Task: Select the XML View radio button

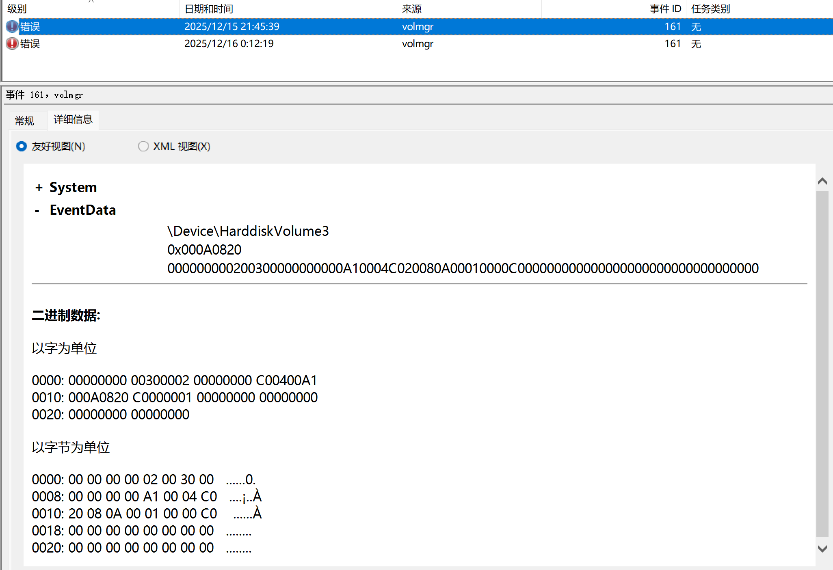Action: pyautogui.click(x=143, y=146)
